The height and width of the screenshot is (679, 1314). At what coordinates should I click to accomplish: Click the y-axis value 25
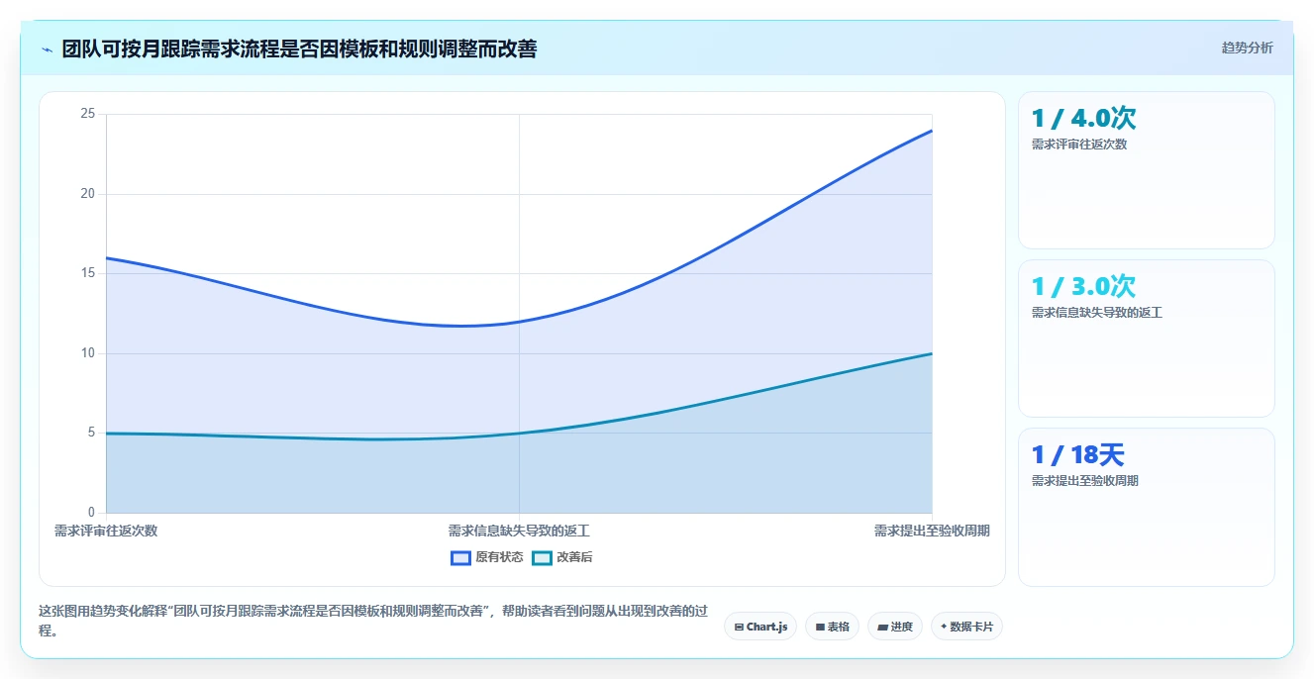(88, 114)
